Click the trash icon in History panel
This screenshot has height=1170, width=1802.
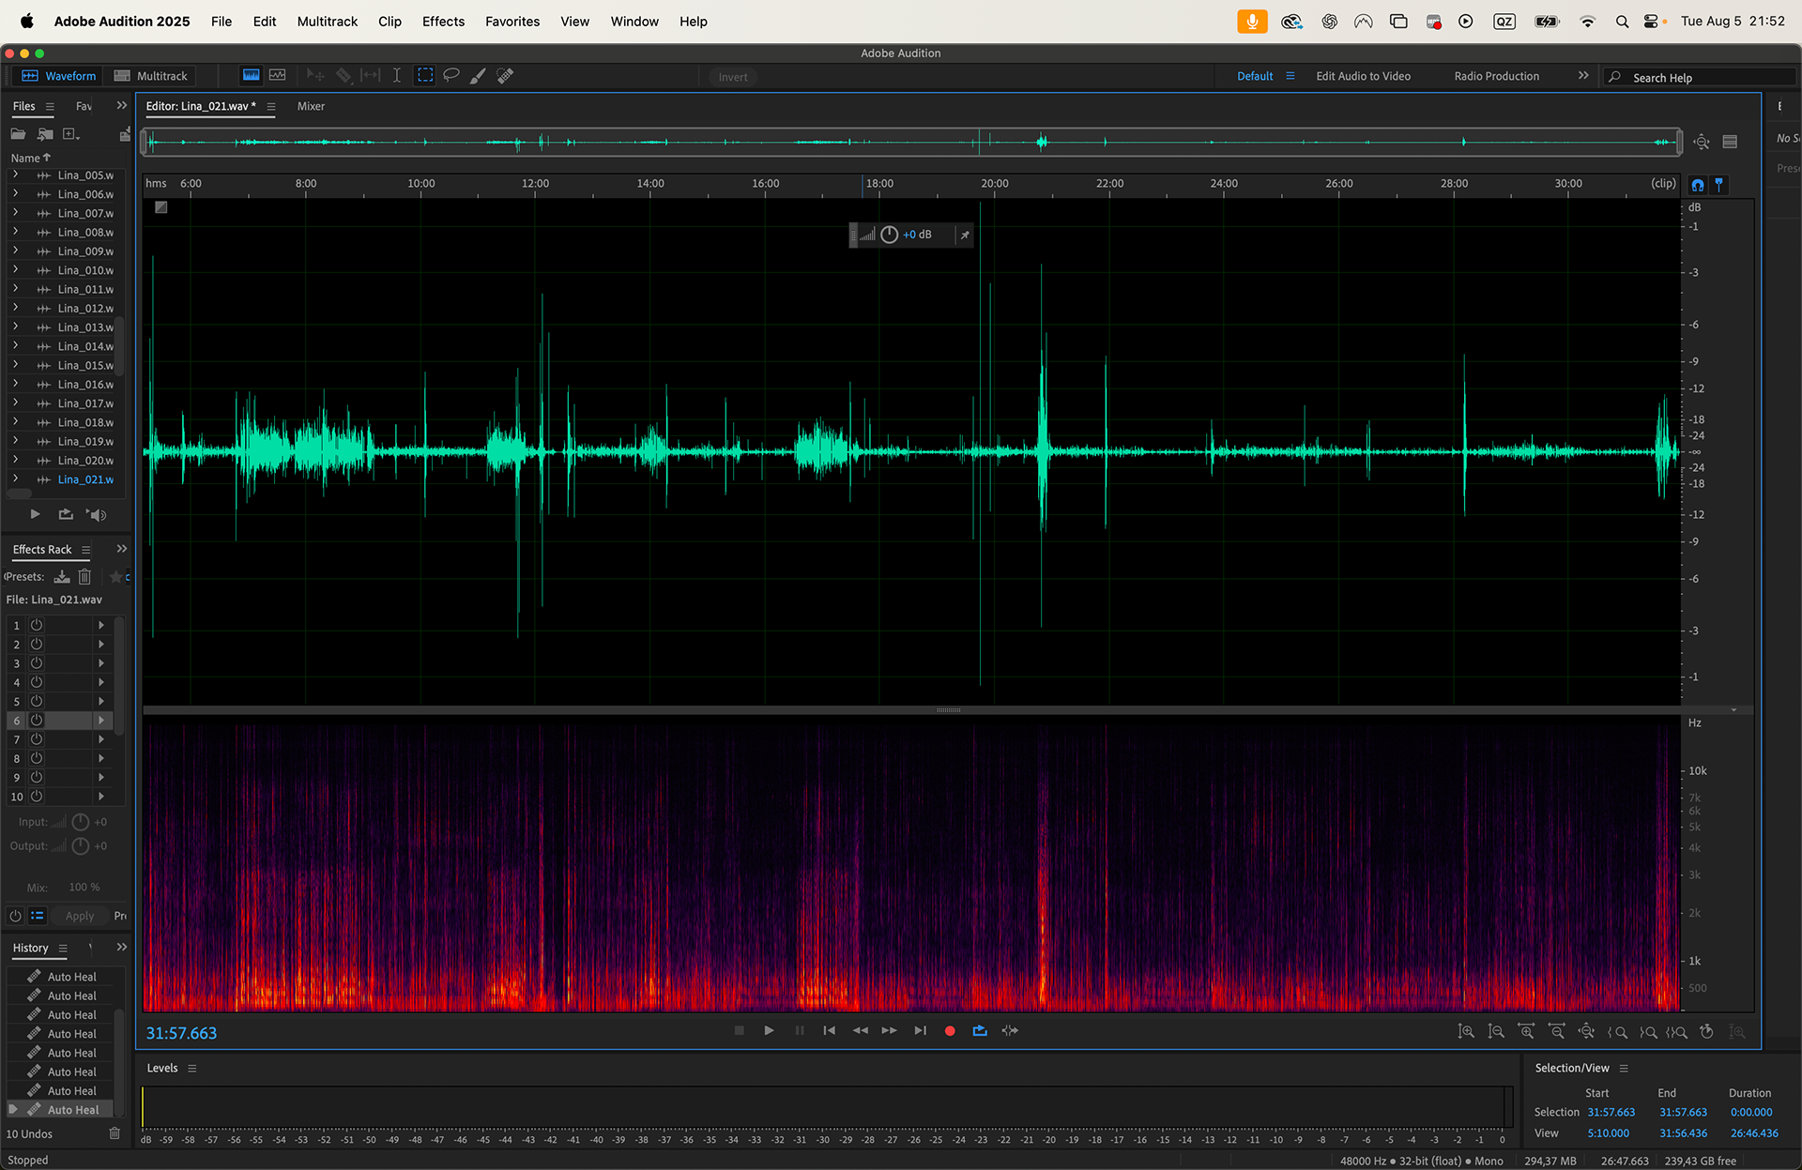(x=115, y=1133)
